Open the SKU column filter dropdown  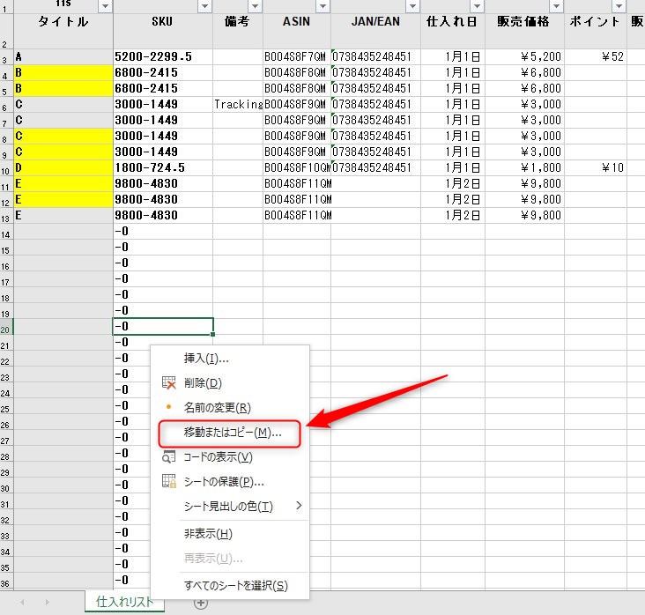click(204, 6)
